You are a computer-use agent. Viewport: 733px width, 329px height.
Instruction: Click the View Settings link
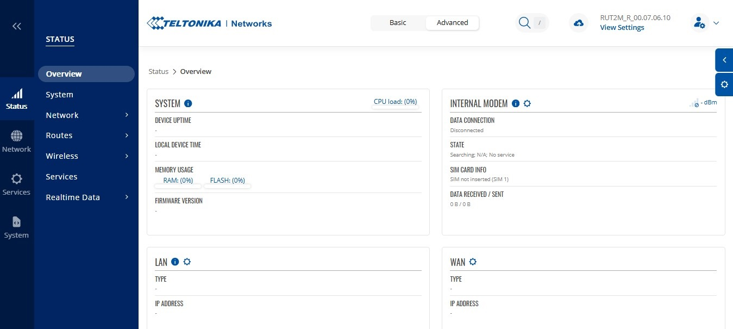click(x=622, y=28)
